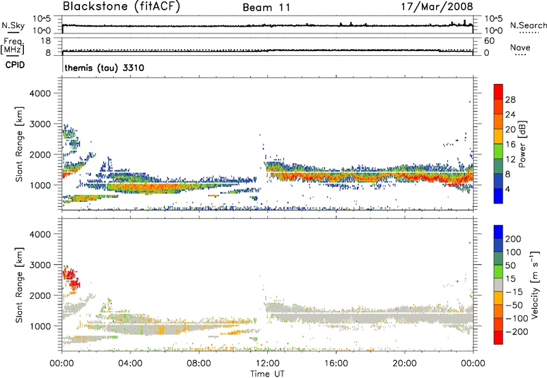
Task: Click the isolated blue dot near 3700 km in power panel
Action: (x=470, y=102)
